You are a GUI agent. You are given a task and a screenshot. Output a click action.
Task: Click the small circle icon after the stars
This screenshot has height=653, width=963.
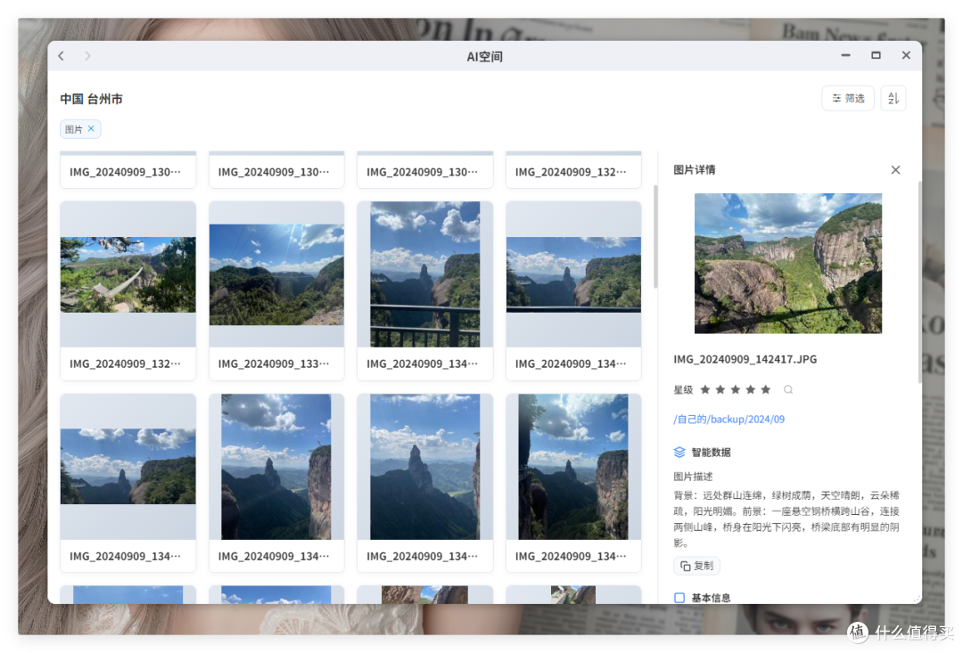point(788,389)
